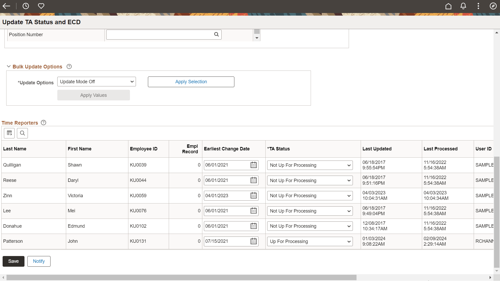Click the Notify link
The height and width of the screenshot is (281, 500).
pos(39,261)
